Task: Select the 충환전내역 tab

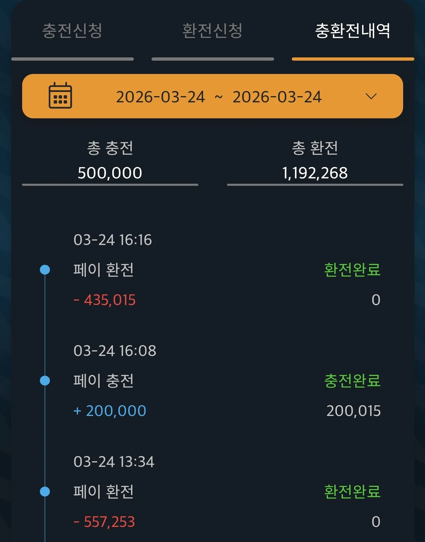Action: (353, 31)
